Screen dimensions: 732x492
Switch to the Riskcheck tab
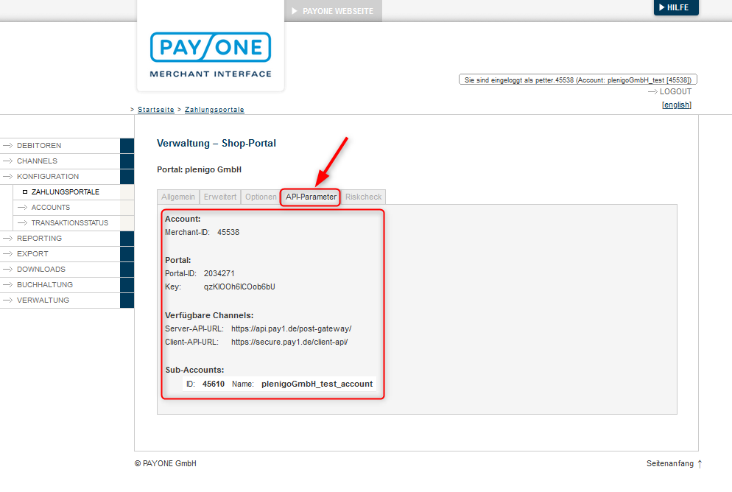(x=363, y=197)
